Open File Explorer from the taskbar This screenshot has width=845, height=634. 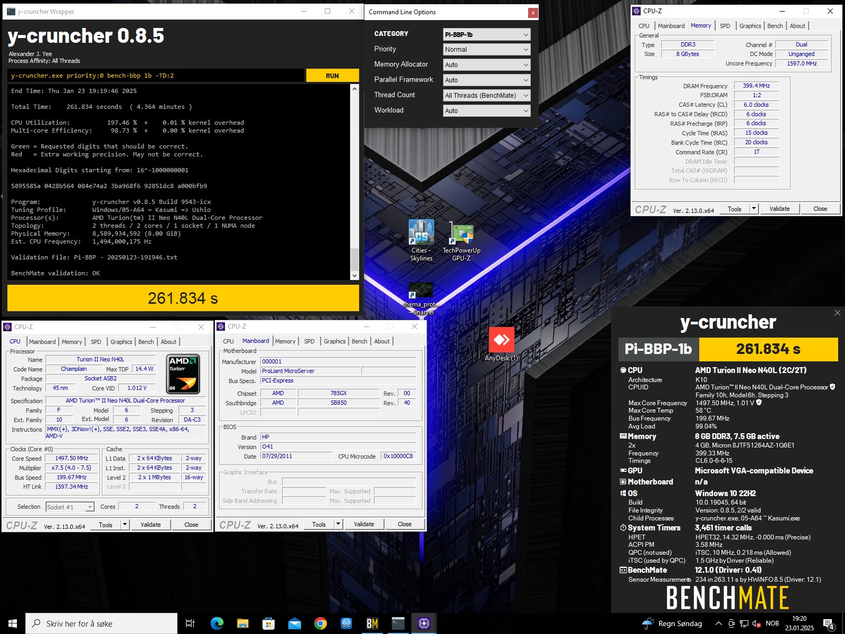tap(242, 623)
